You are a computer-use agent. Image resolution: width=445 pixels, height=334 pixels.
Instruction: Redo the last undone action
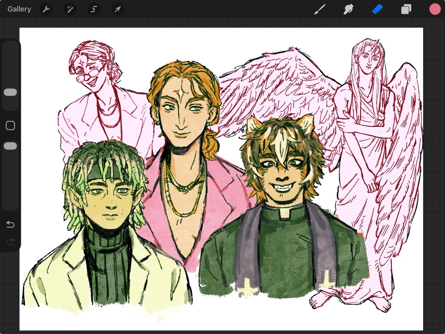coord(10,242)
